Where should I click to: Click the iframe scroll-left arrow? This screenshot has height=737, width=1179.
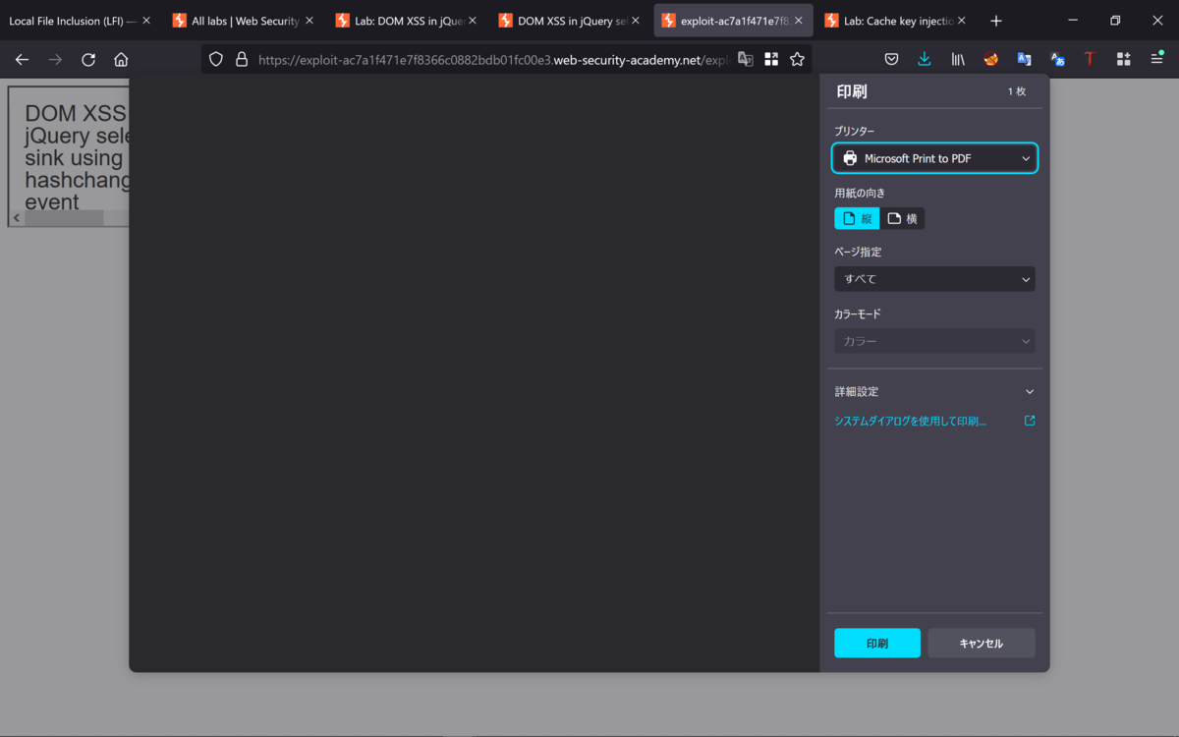(17, 218)
